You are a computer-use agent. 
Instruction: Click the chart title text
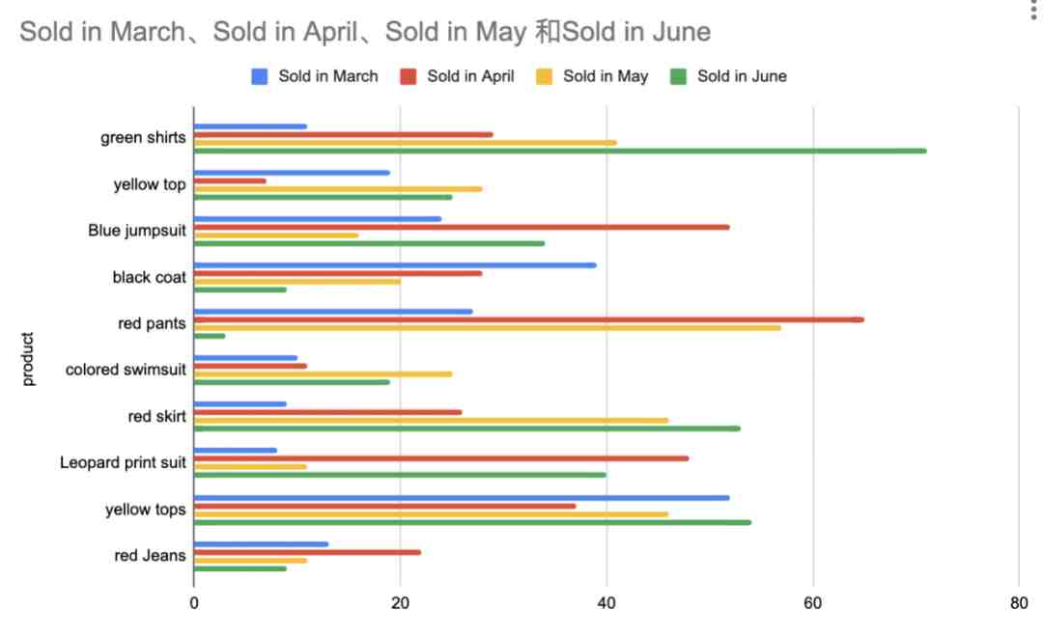[x=365, y=32]
